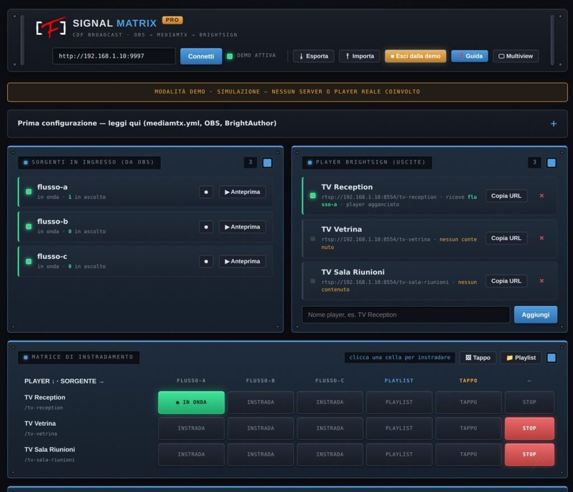
Task: Click the IN ONDA cell for TV Reception
Action: tap(191, 402)
